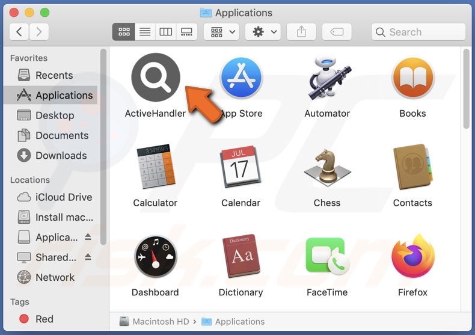Open iCloud Drive location
This screenshot has height=335, width=475.
[50, 197]
